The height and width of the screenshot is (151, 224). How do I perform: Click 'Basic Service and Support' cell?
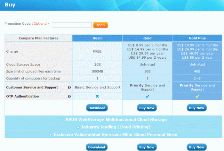tap(97, 87)
